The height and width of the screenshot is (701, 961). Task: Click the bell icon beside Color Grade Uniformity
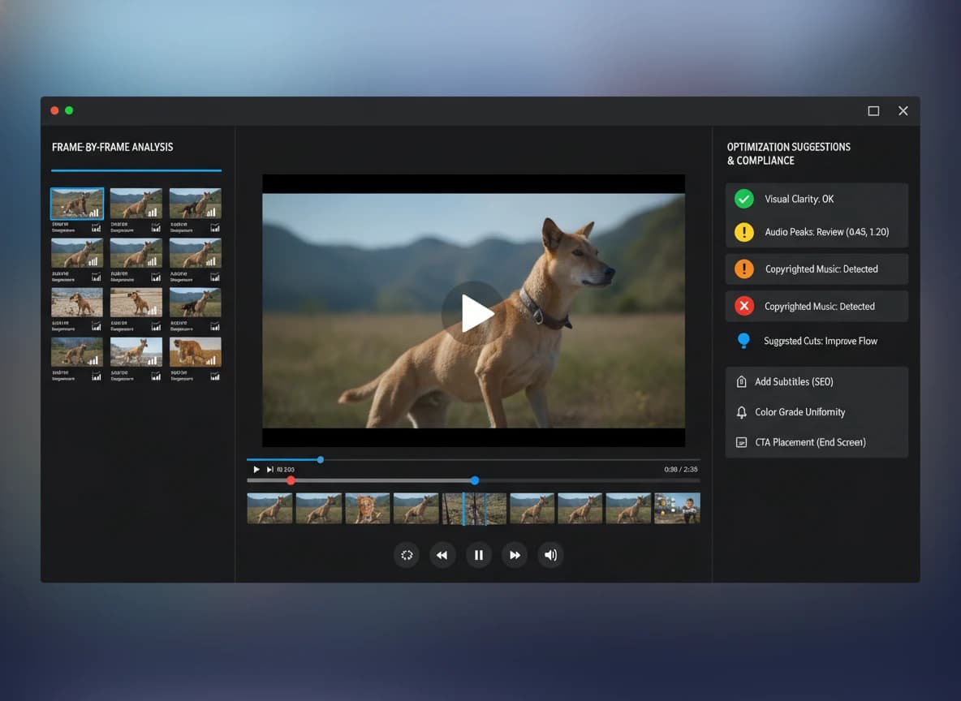tap(740, 412)
